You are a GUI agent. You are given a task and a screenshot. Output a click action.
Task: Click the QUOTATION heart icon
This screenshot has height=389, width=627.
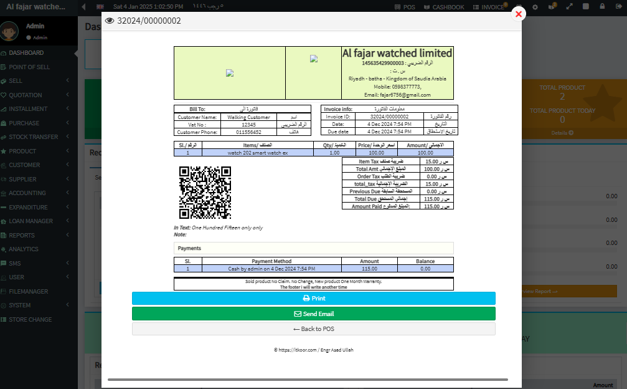click(x=4, y=95)
